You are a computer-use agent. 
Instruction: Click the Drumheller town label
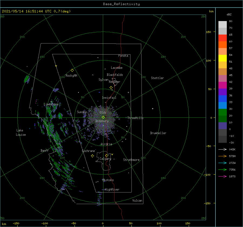158,133
